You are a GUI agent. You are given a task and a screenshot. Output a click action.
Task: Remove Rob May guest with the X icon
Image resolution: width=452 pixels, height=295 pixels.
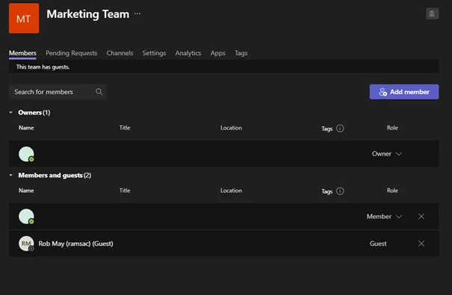421,244
